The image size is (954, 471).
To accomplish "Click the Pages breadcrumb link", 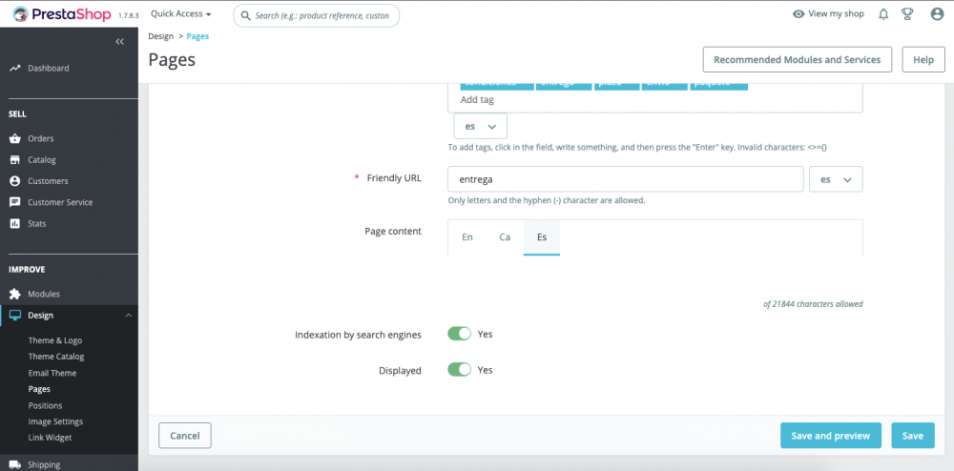I will [197, 36].
